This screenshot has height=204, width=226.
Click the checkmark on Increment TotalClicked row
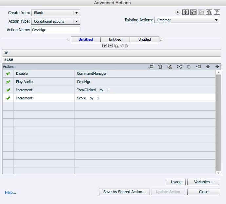pyautogui.click(x=8, y=90)
